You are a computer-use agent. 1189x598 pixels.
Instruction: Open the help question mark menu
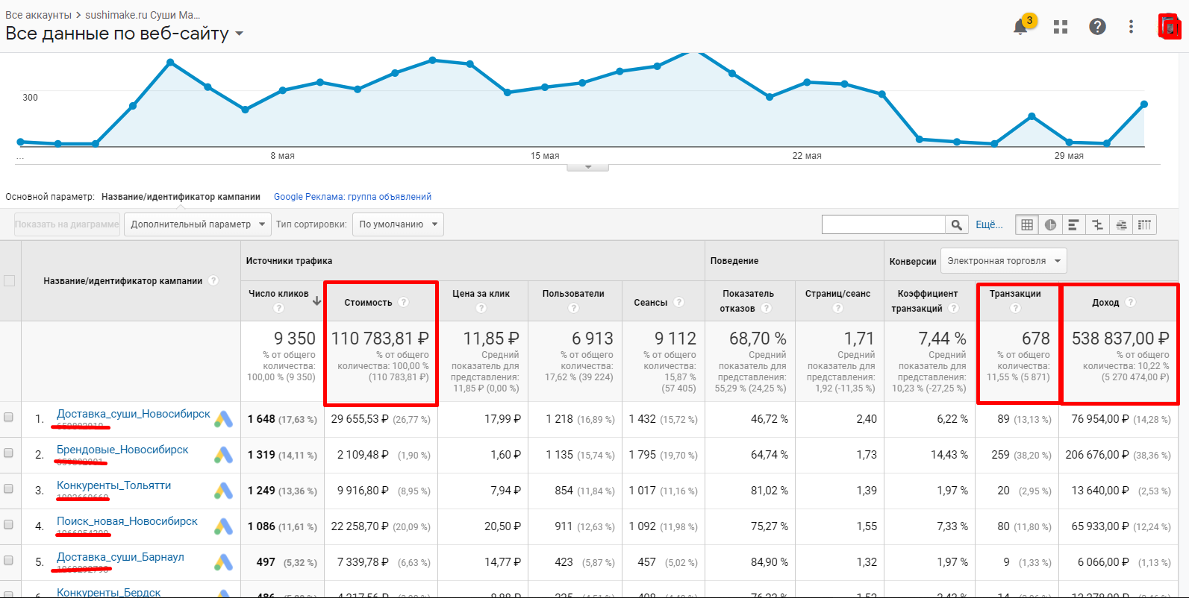[x=1097, y=27]
